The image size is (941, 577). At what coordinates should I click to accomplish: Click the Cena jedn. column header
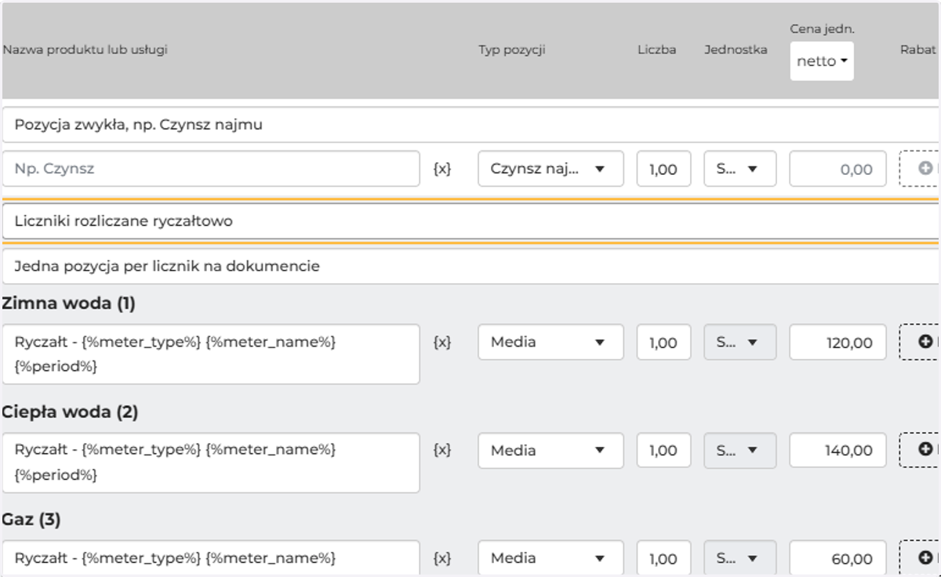[822, 29]
